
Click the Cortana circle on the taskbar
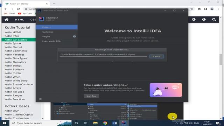tap(76, 123)
